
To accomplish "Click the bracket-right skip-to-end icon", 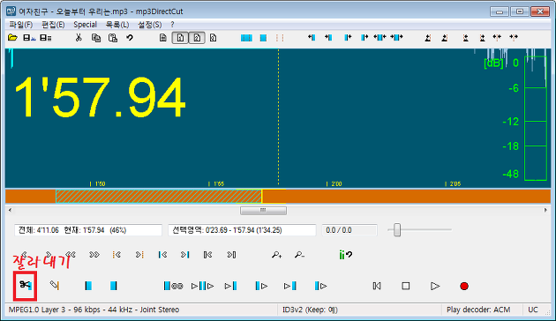I will pyautogui.click(x=231, y=254).
